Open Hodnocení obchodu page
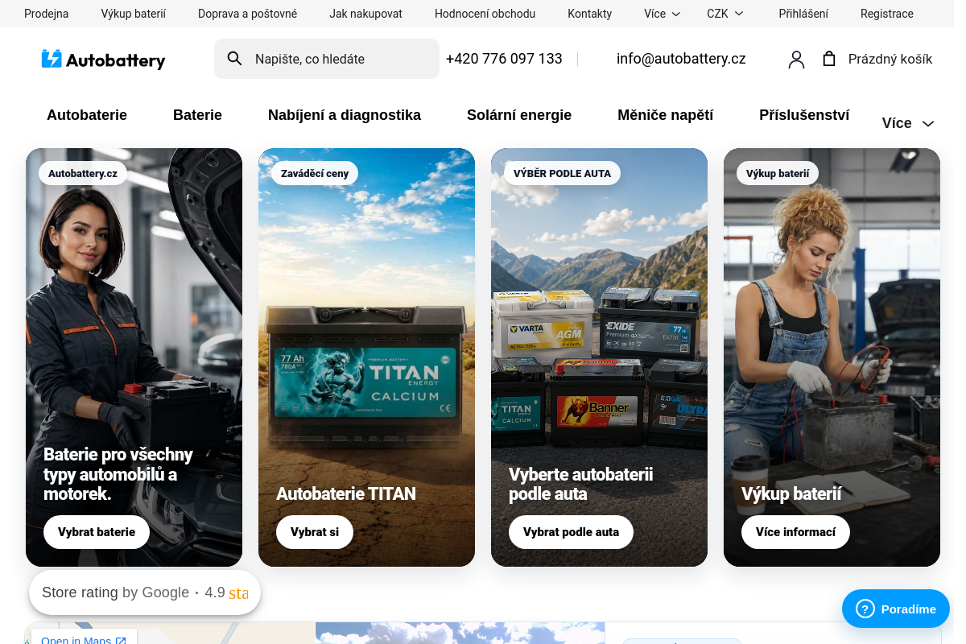This screenshot has height=644, width=966. click(485, 14)
